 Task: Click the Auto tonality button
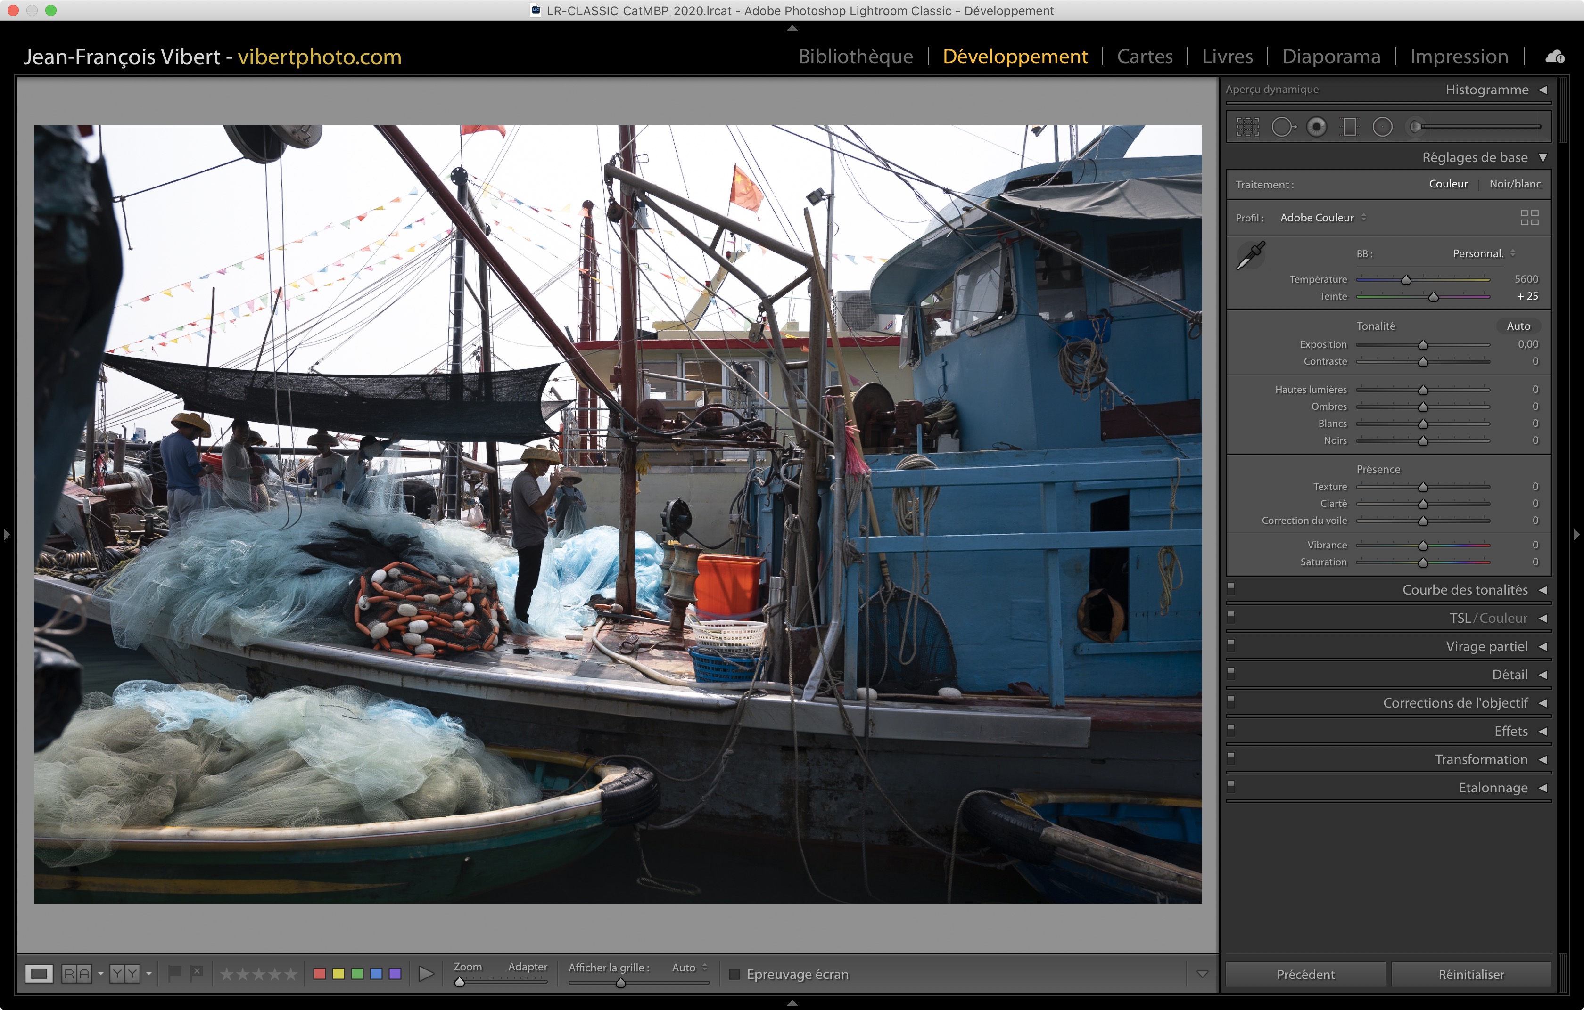(x=1518, y=326)
